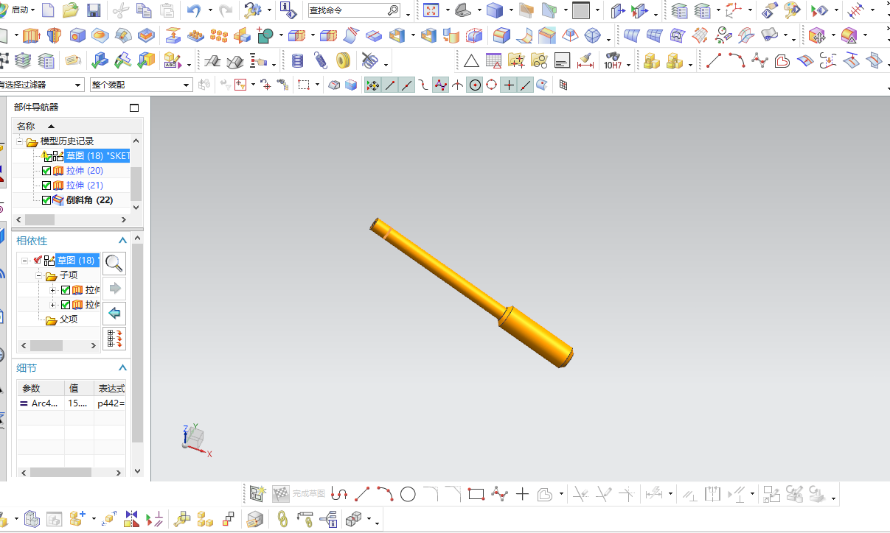
Task: Open the undo history dropdown arrow
Action: pyautogui.click(x=209, y=11)
